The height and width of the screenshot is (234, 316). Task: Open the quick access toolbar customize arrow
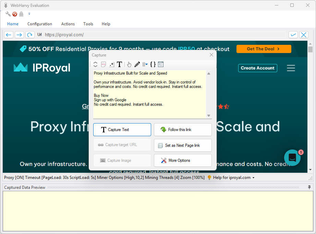[29, 14]
